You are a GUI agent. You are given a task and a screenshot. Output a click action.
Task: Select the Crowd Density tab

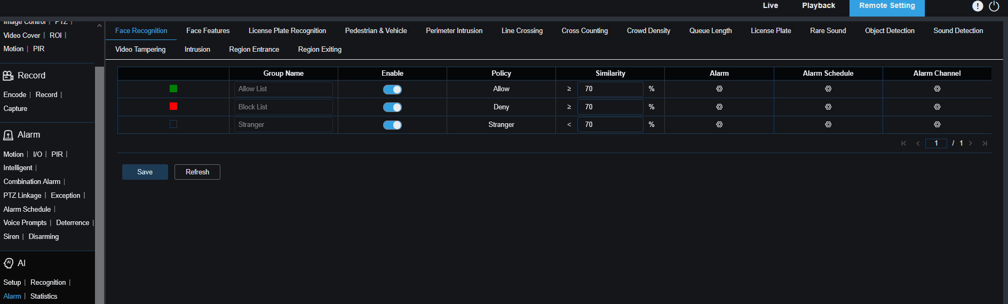click(x=648, y=31)
